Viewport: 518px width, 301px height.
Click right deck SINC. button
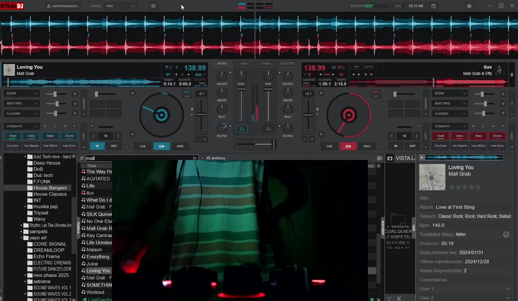point(367,146)
